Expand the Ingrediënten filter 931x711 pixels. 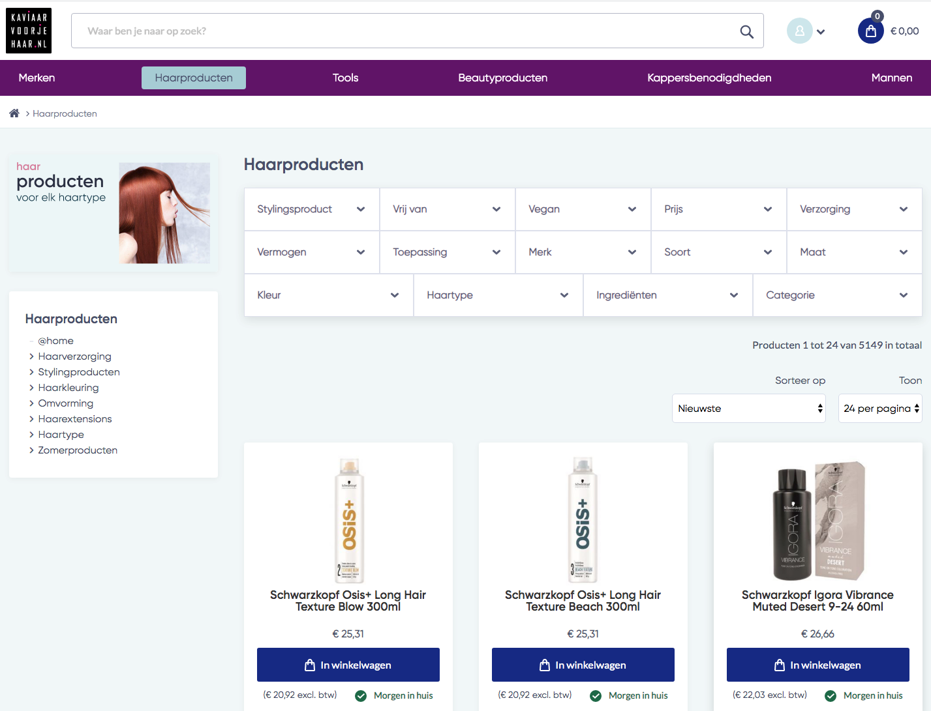tap(668, 295)
